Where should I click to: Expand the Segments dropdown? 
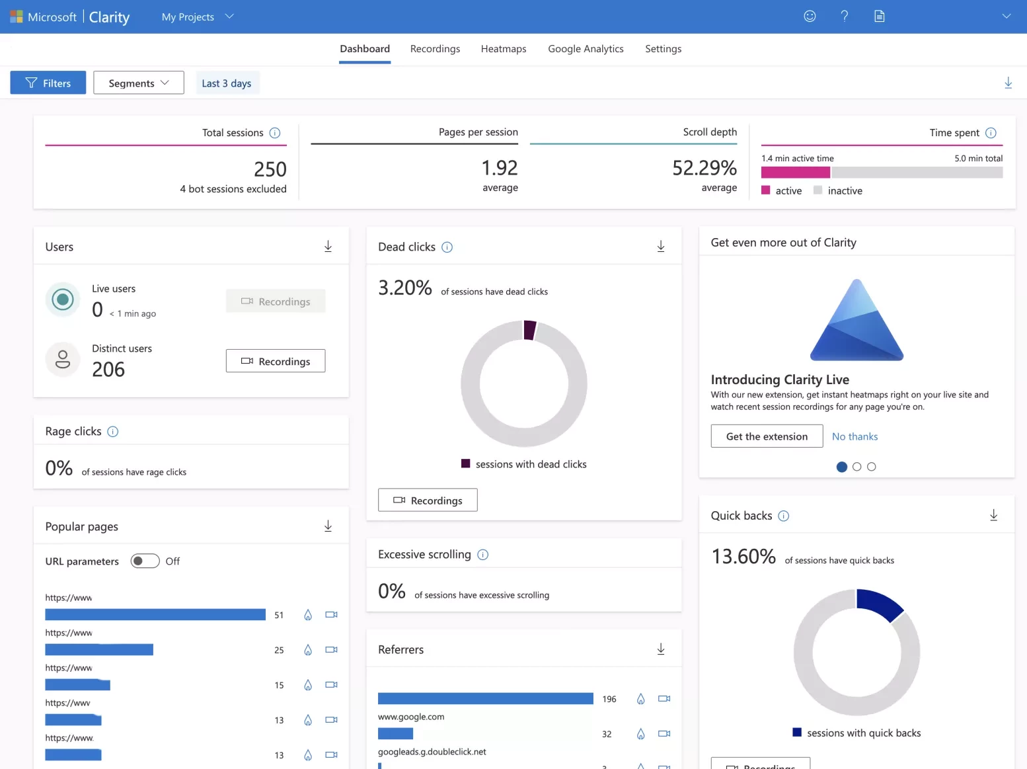click(139, 83)
